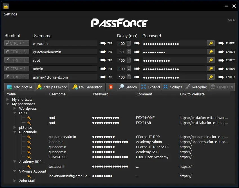Select key icon of Academy SSH entry

pos(29,152)
